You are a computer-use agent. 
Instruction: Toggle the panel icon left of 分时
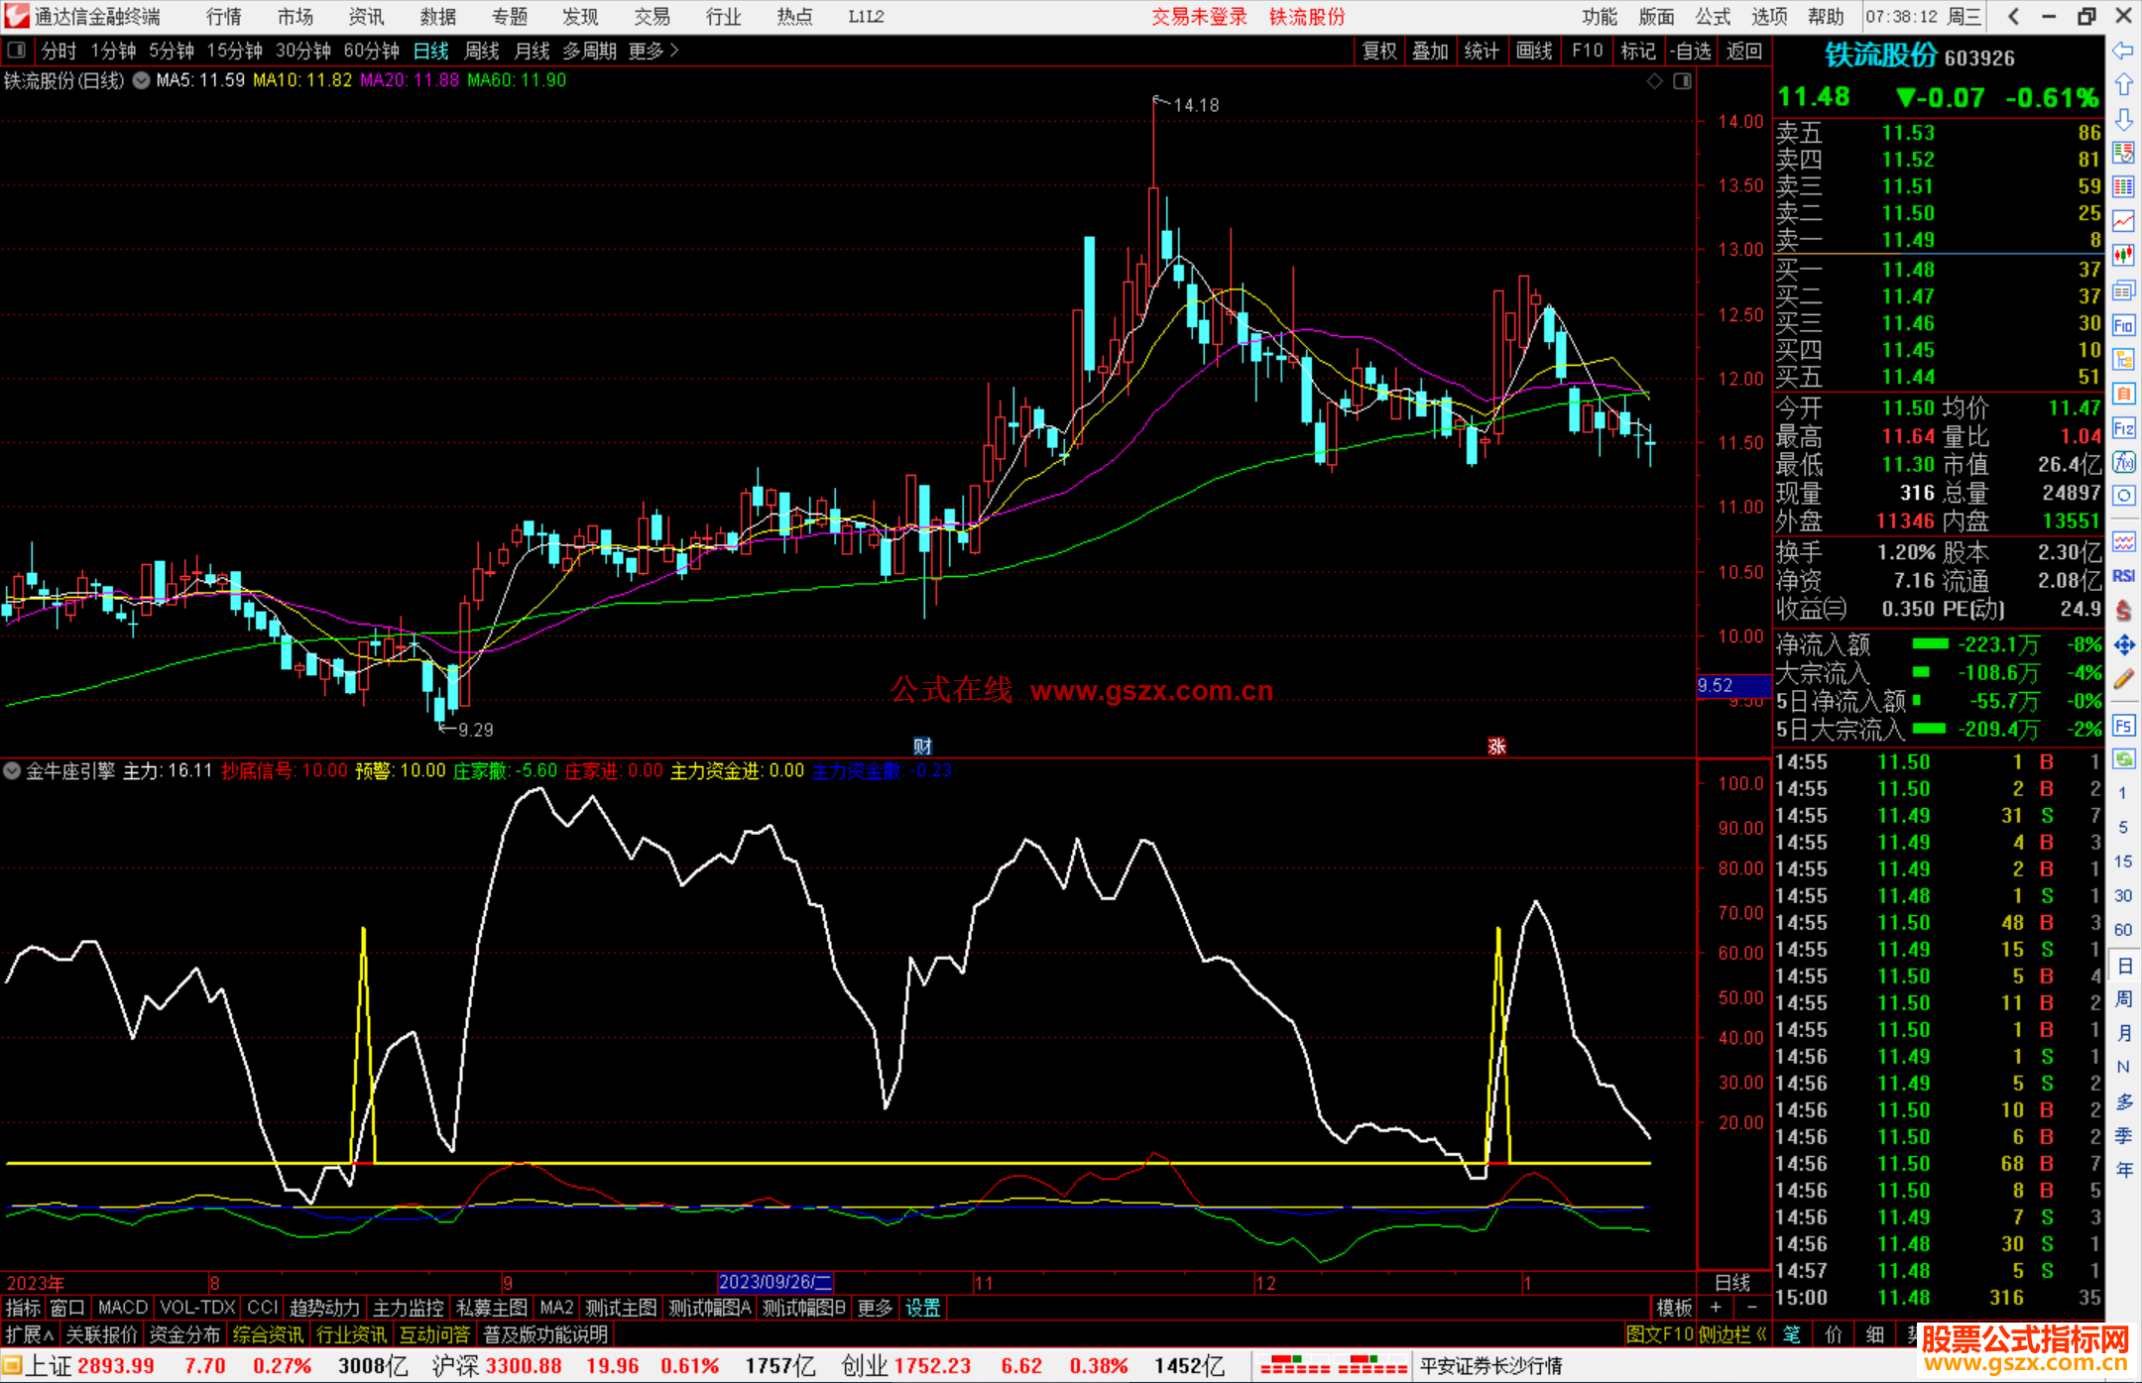17,51
